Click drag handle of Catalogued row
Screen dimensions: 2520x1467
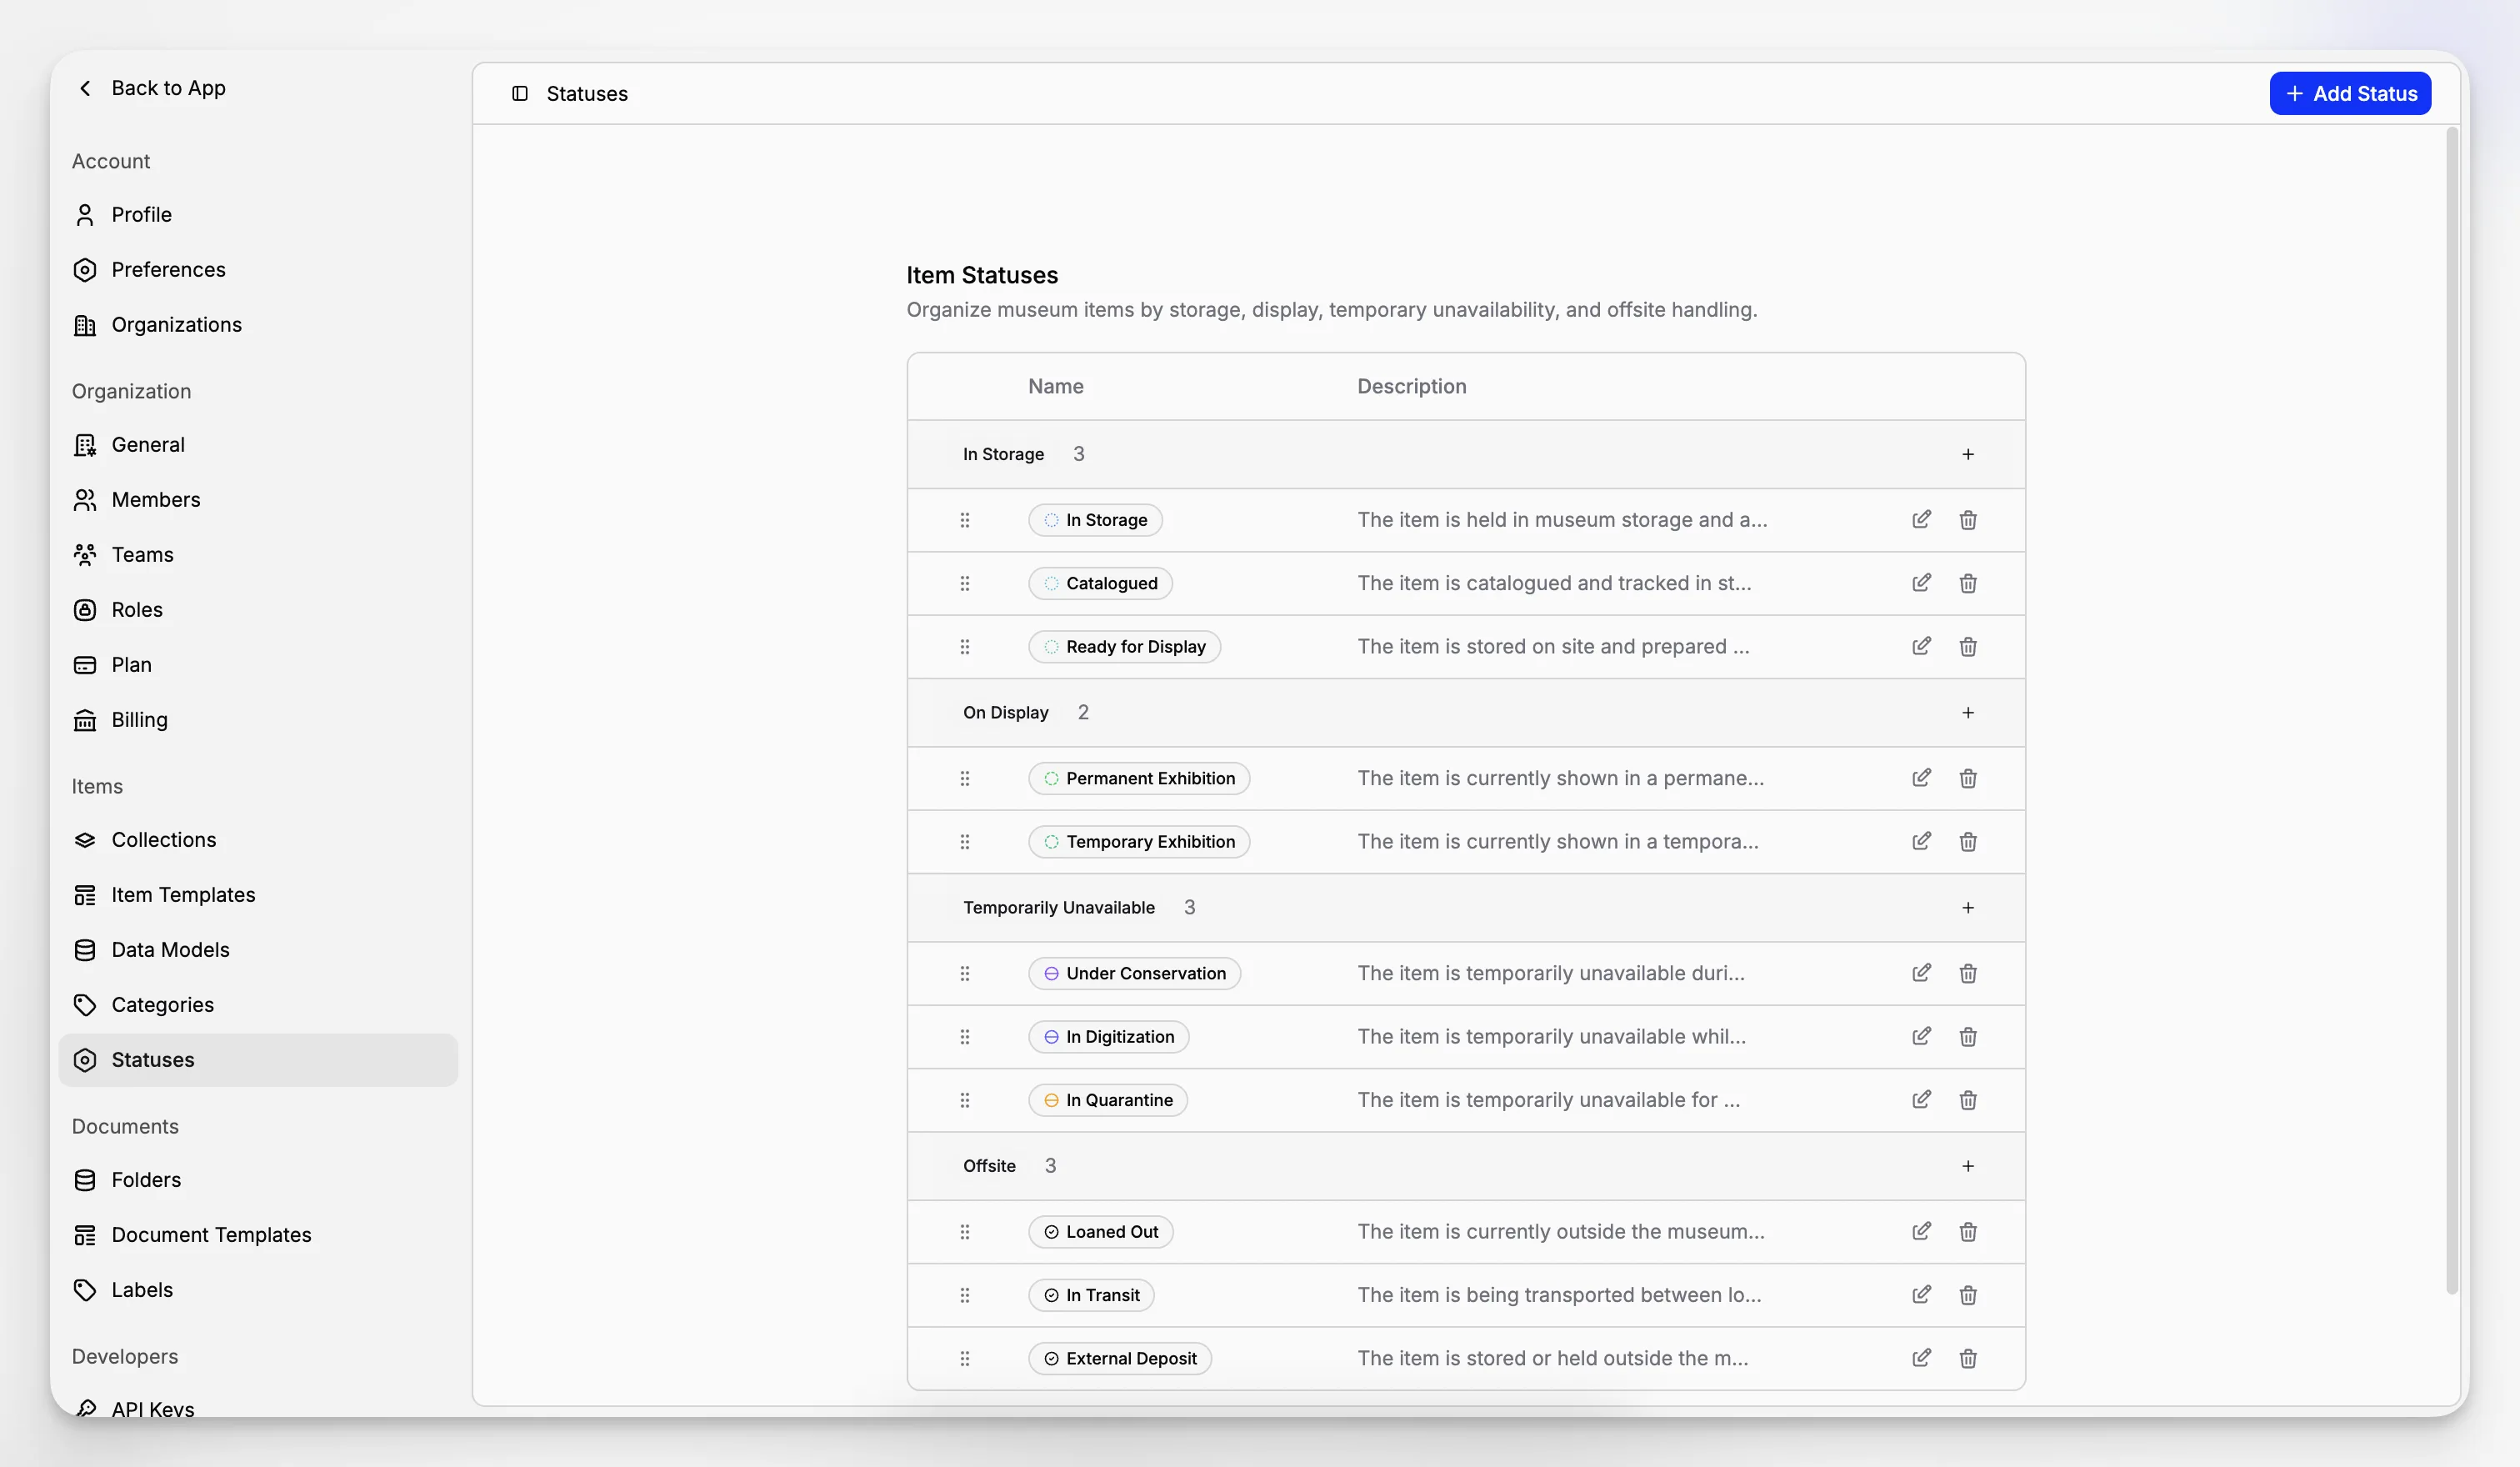point(964,583)
